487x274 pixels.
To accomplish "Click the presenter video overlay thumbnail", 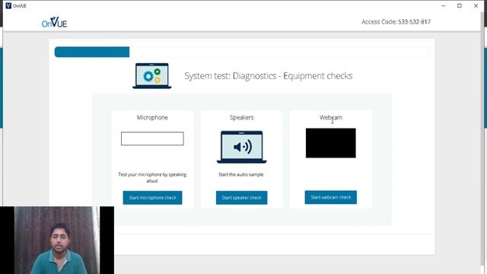I will [57, 241].
